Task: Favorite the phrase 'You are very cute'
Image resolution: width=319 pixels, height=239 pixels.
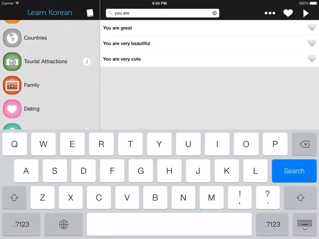Action: pyautogui.click(x=312, y=59)
